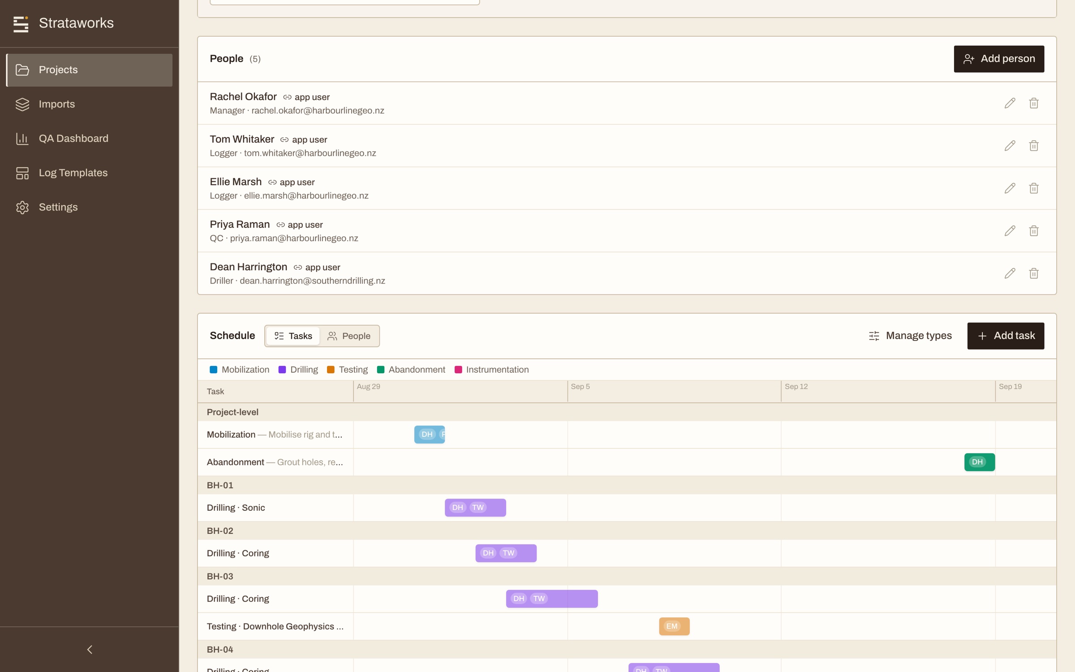Viewport: 1075px width, 672px height.
Task: Switch schedule view to Tasks
Action: pyautogui.click(x=293, y=336)
